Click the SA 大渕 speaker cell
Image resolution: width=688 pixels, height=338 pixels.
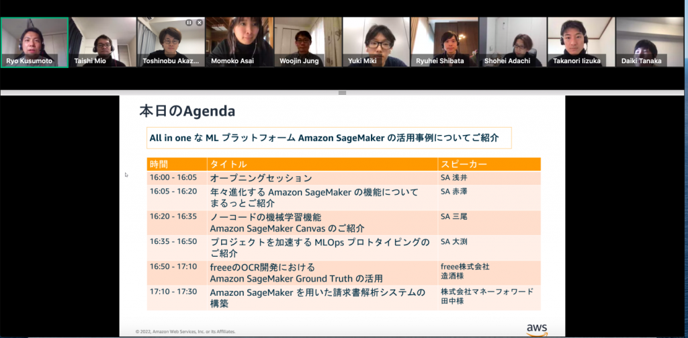coord(489,247)
